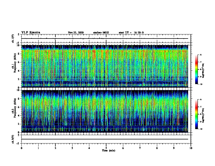Viewport: 215px width, 166px height.
Task: Click the "-10" label on the ch.1 color bar
Action: point(201,84)
